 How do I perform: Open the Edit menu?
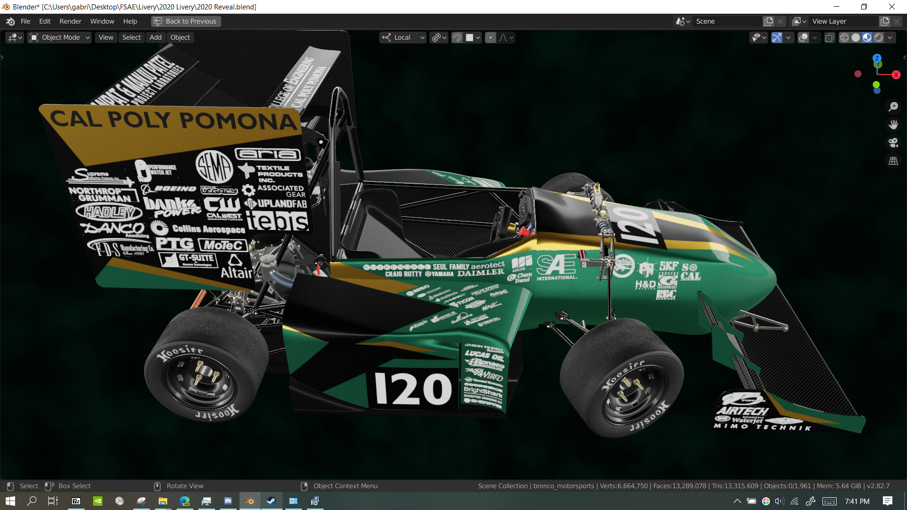pos(45,21)
